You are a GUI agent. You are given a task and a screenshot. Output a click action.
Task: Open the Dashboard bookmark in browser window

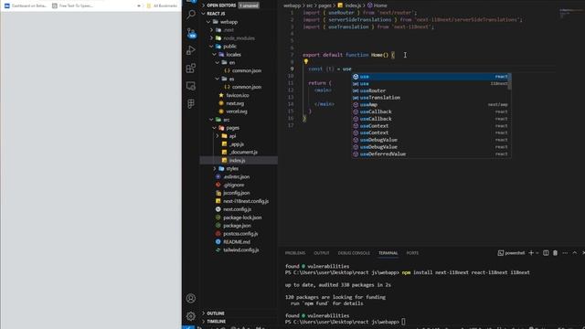(x=26, y=5)
